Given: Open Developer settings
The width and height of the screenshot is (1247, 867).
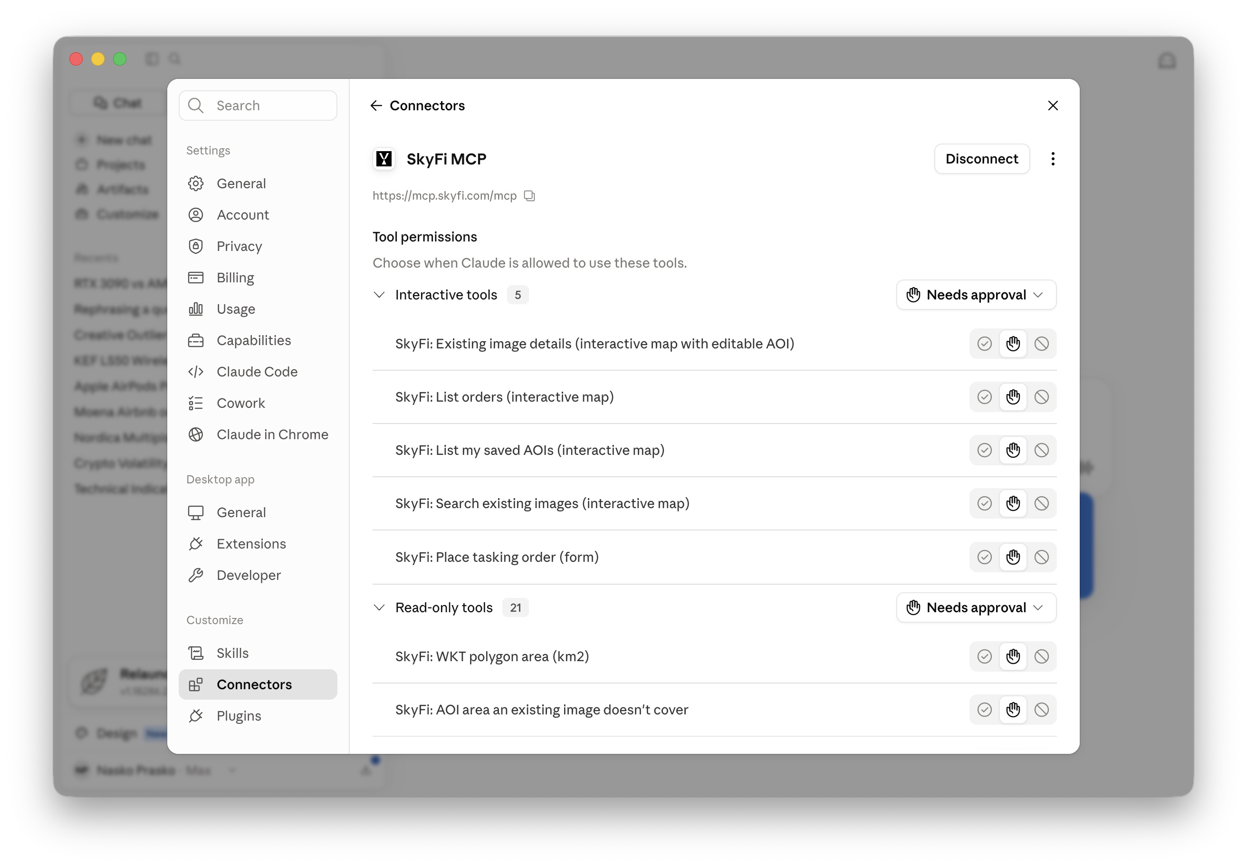Looking at the screenshot, I should pos(258,575).
